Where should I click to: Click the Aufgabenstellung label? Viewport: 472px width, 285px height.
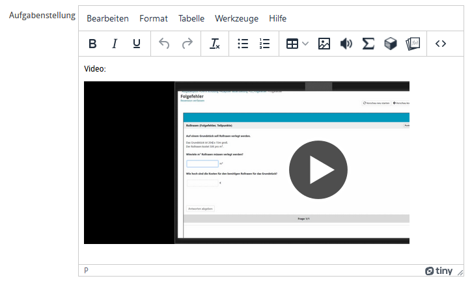42,16
